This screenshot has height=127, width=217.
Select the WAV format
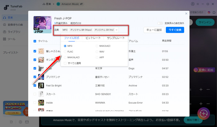[x=97, y=52]
